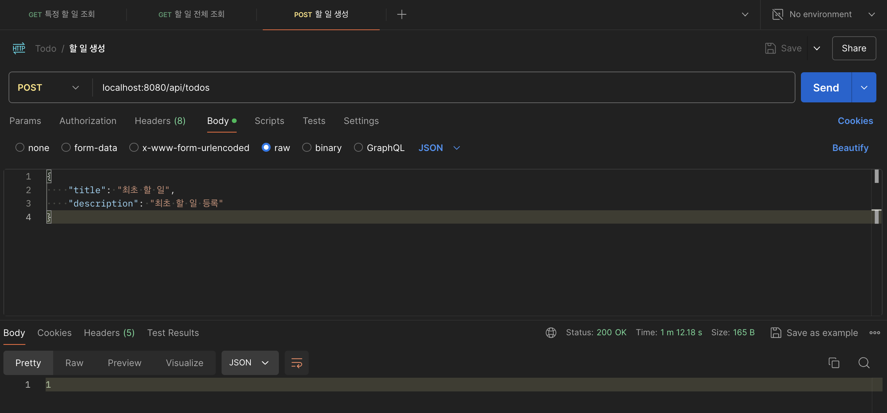887x413 pixels.
Task: Click the Beautify link
Action: 850,148
